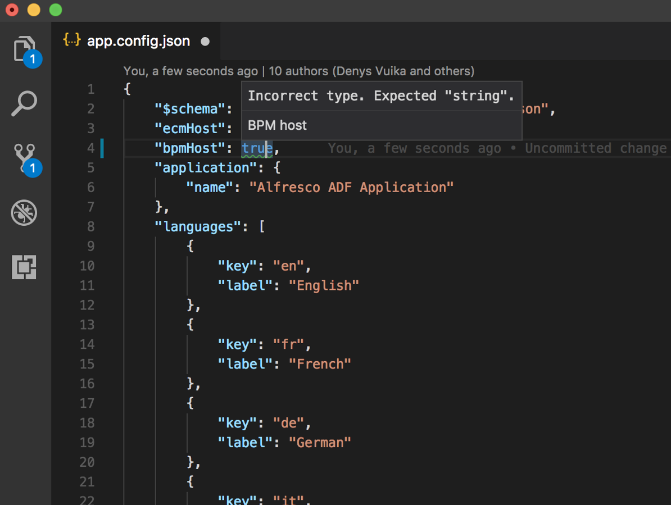The image size is (671, 505).
Task: Click the "en" key value on line 10
Action: [x=288, y=266]
